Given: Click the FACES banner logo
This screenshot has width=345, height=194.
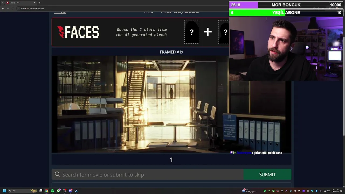Looking at the screenshot, I should click(x=78, y=32).
